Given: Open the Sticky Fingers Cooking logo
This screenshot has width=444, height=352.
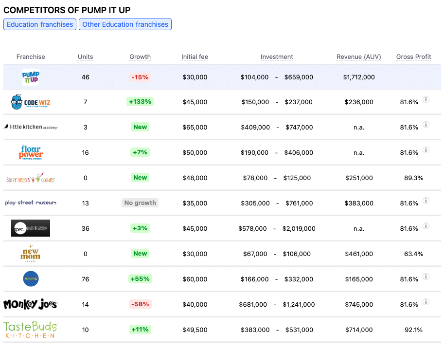Looking at the screenshot, I should (31, 178).
